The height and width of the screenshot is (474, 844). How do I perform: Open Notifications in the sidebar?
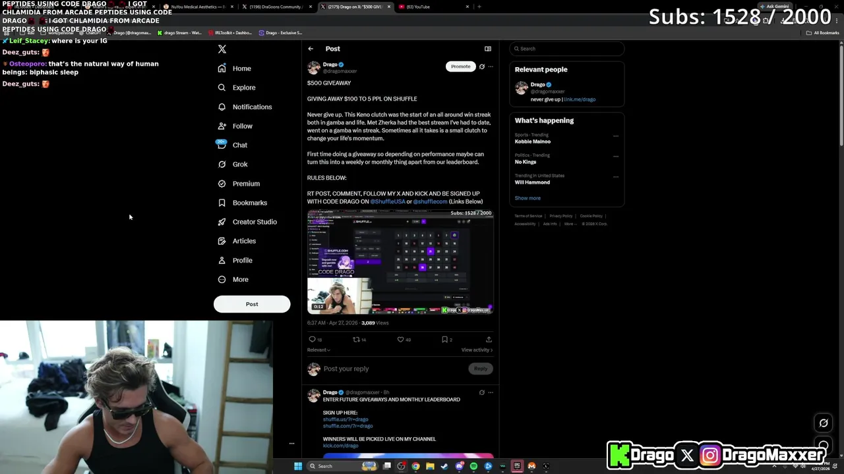(x=245, y=107)
